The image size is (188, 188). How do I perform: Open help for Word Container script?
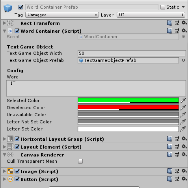169,31
